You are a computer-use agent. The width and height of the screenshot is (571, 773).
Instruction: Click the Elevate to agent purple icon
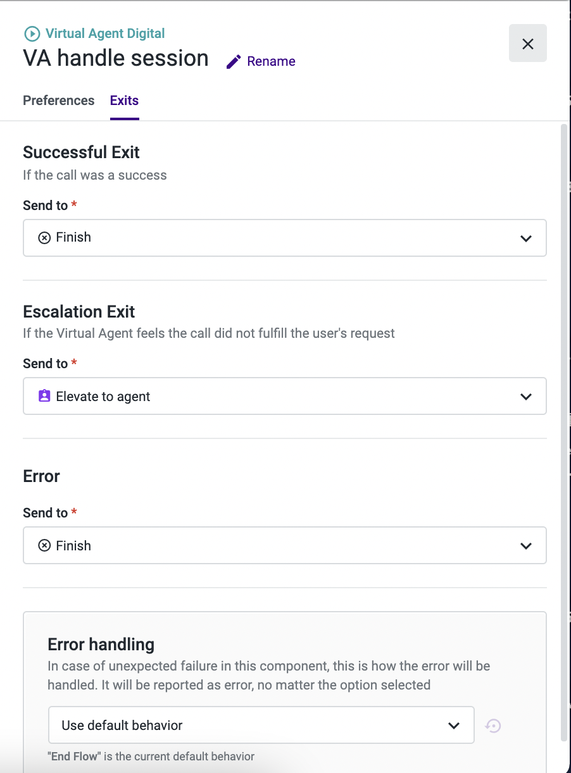point(44,396)
